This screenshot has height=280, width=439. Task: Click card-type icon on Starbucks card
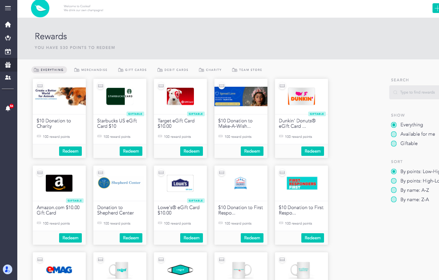click(101, 86)
